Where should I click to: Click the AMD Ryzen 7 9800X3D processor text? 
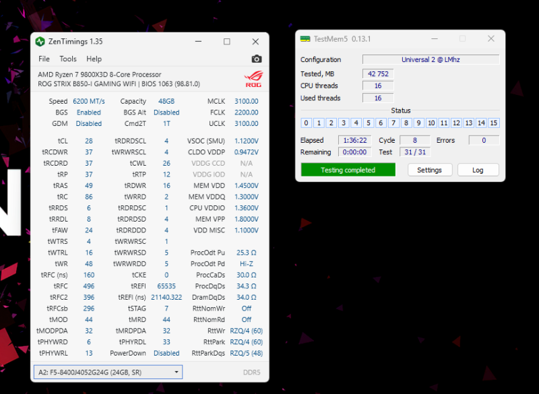(99, 75)
